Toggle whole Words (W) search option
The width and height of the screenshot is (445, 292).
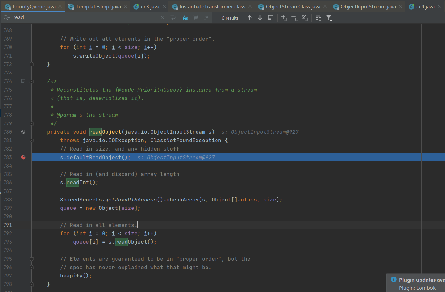click(196, 18)
